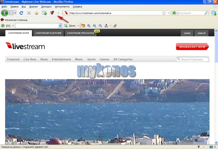Click the zoom reset magnifier icon

click(94, 26)
